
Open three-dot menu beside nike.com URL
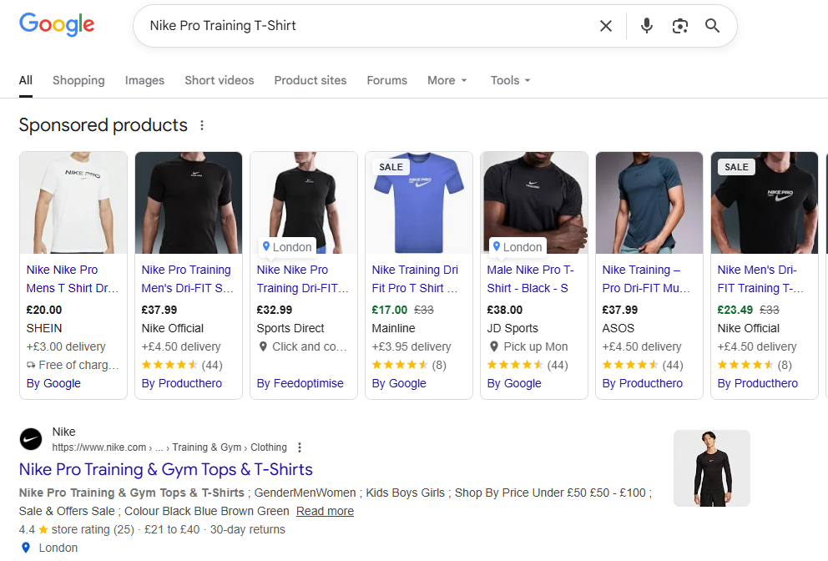300,447
